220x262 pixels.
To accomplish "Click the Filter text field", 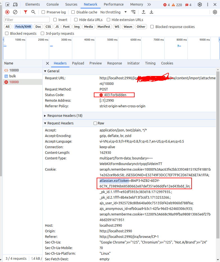I will coord(27,20).
